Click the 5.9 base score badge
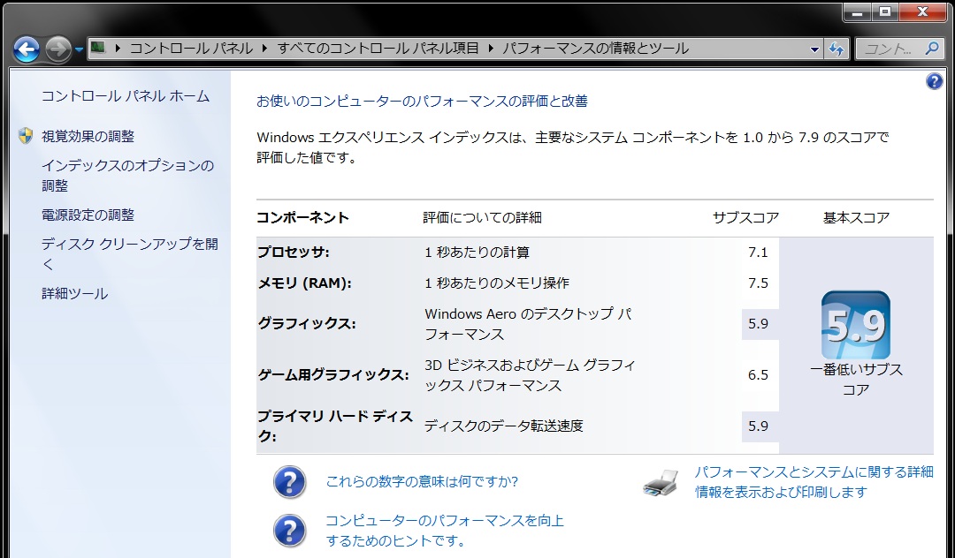Viewport: 955px width, 558px height. click(856, 325)
